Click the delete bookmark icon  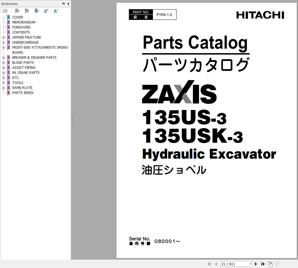[17, 11]
